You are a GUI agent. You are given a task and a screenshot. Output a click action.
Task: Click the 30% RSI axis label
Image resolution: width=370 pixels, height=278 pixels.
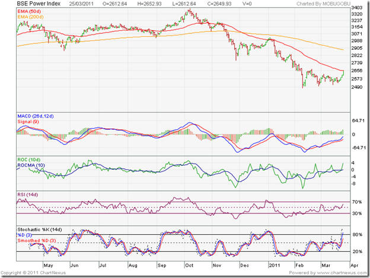(357, 213)
